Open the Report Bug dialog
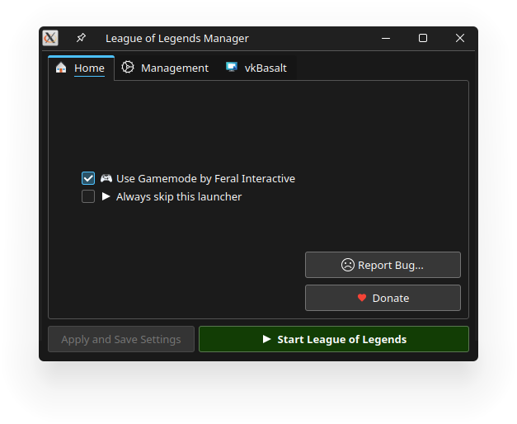Viewport: 517px width, 424px height. pos(383,265)
